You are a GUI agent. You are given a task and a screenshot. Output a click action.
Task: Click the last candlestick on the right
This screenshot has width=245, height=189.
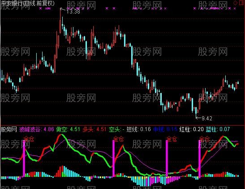(238, 82)
